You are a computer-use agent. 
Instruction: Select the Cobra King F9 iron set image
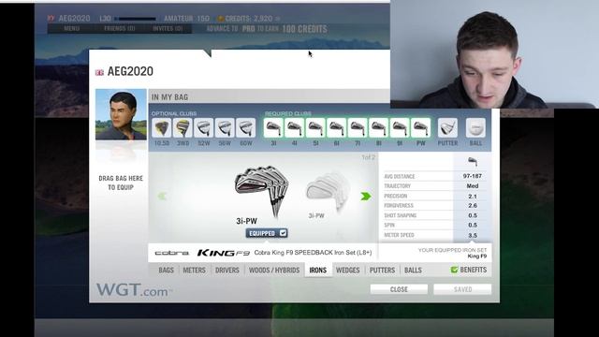(x=261, y=191)
